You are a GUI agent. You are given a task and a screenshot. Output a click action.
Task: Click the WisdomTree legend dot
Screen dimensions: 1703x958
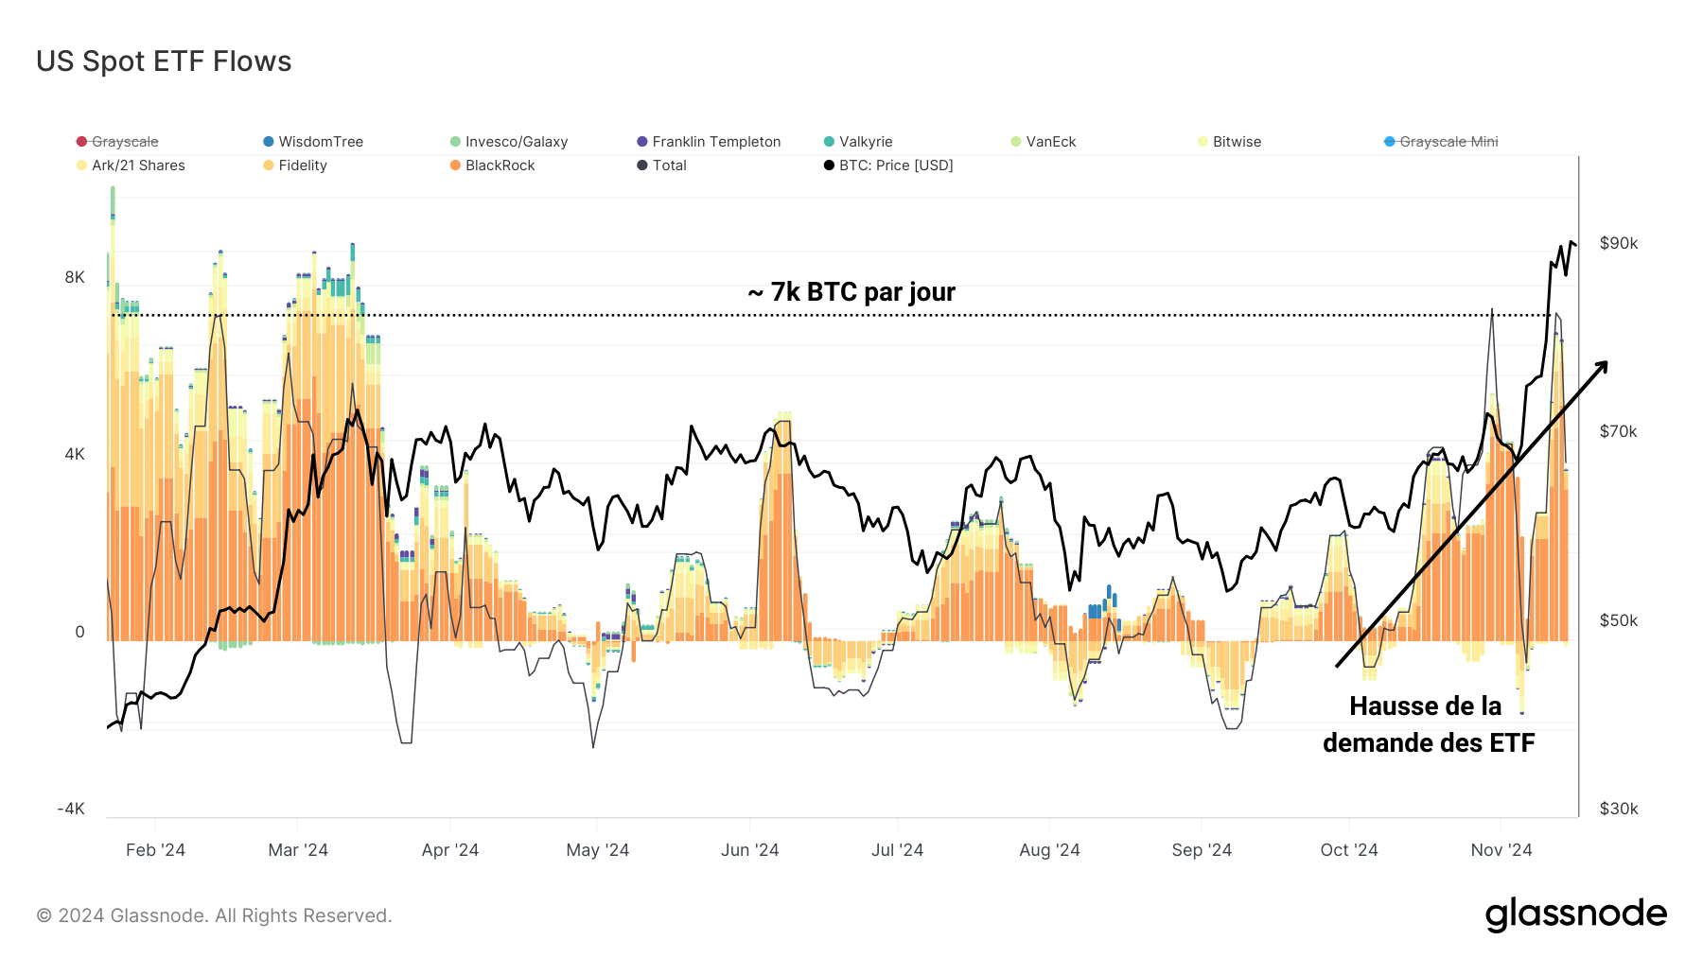(267, 141)
